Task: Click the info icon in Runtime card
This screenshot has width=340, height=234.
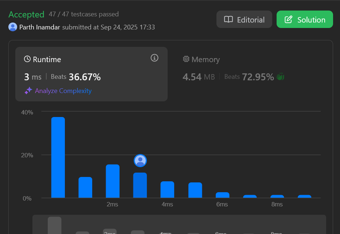Action: (x=155, y=58)
